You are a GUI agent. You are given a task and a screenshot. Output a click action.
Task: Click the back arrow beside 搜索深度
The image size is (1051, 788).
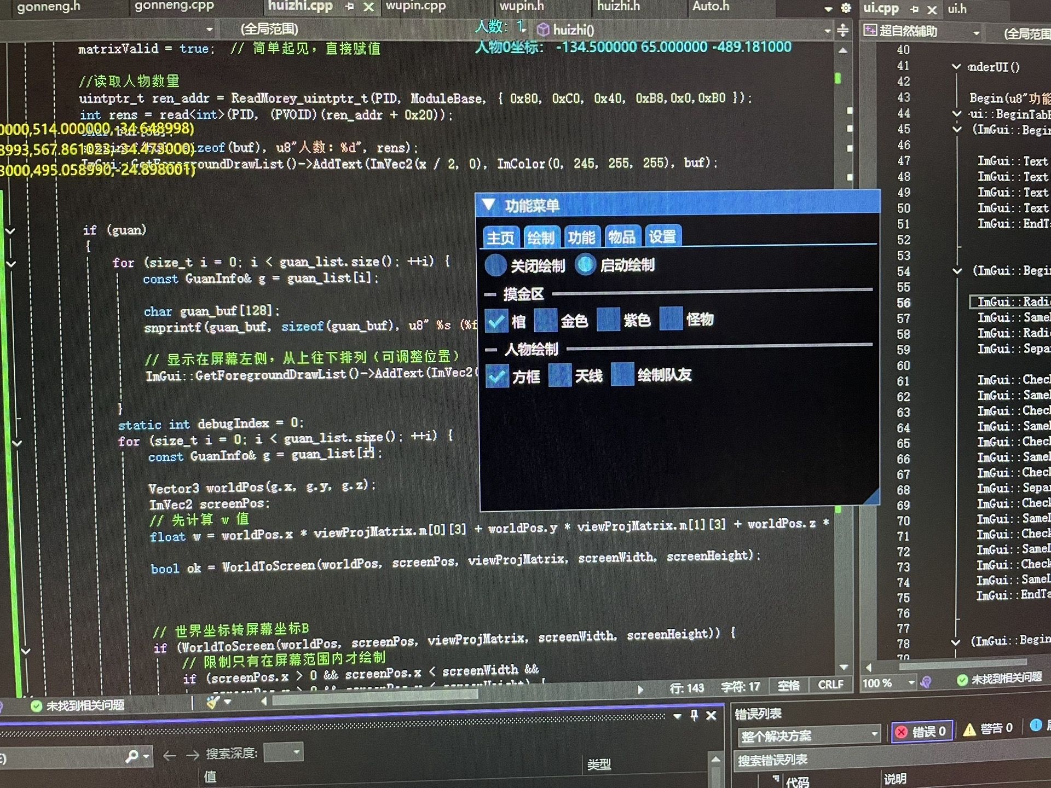(170, 756)
